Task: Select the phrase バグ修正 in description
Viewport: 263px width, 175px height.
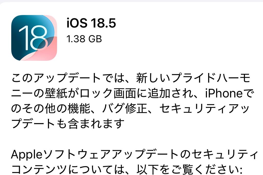Action: (125, 109)
